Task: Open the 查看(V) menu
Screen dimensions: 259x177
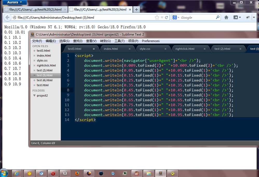Action: point(91,41)
